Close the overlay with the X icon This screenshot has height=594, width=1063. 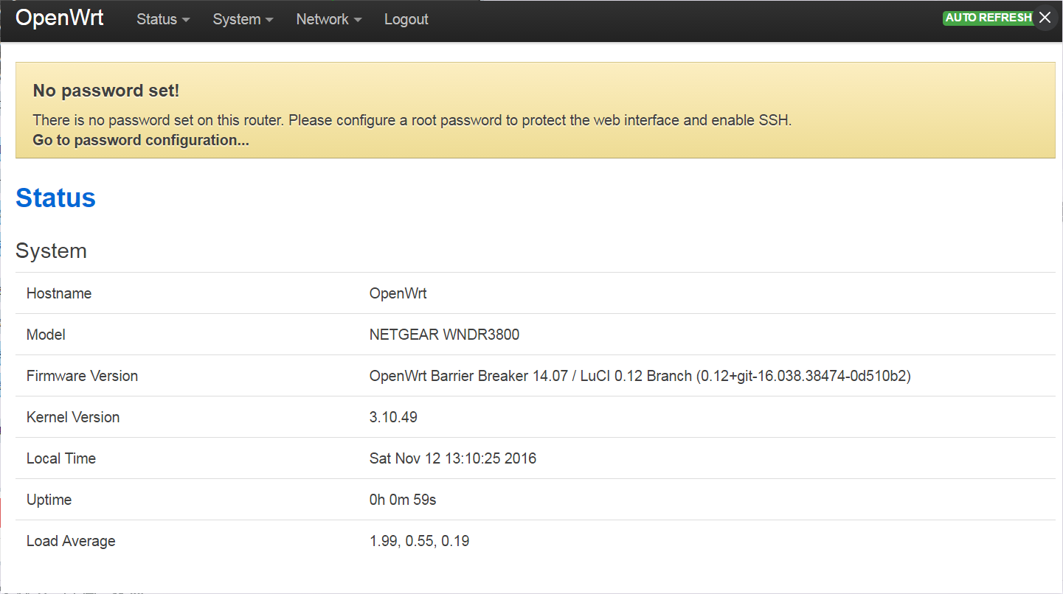point(1045,18)
